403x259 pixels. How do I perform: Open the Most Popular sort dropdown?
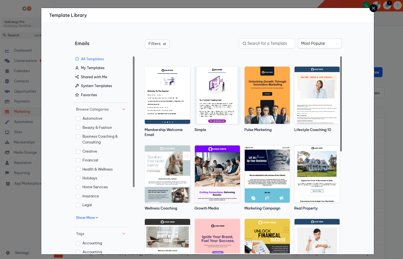click(x=320, y=43)
